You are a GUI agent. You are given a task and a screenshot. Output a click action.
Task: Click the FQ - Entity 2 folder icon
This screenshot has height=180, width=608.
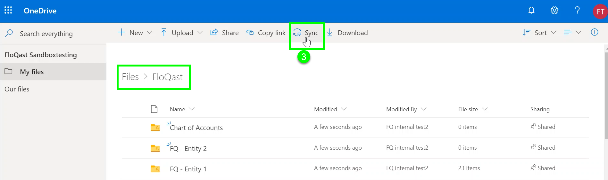point(155,148)
